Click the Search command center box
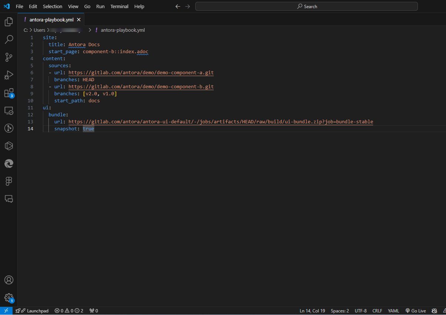This screenshot has height=315, width=446. pyautogui.click(x=307, y=6)
